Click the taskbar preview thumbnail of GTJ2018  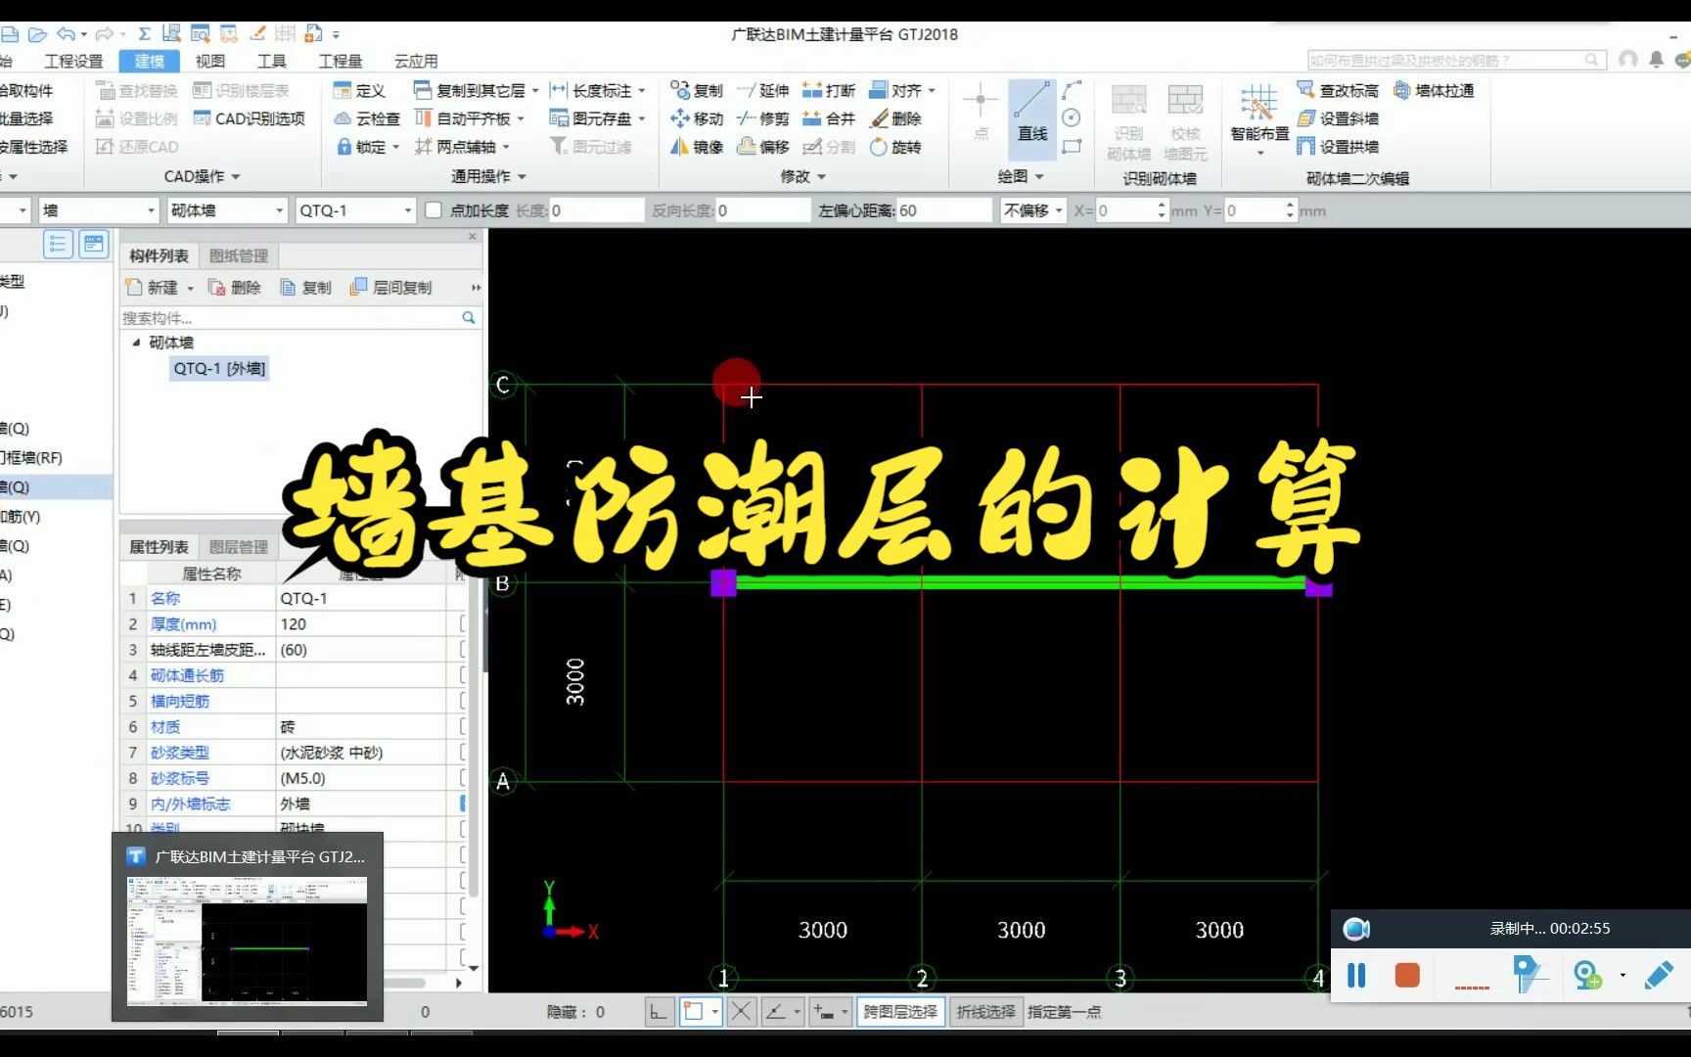click(x=248, y=940)
